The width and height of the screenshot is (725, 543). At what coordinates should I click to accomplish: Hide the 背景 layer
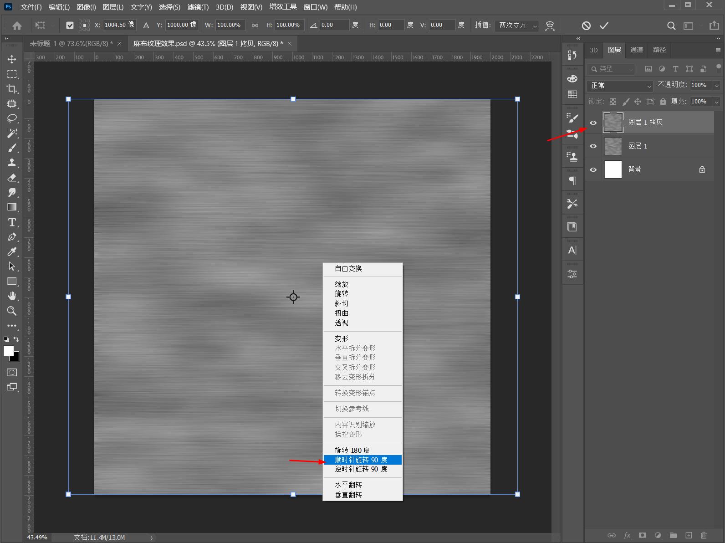point(593,169)
